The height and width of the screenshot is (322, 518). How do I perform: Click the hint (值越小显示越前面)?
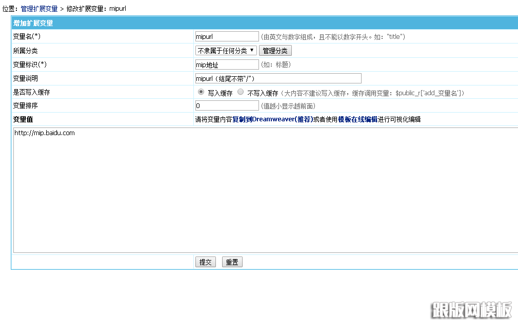point(288,106)
